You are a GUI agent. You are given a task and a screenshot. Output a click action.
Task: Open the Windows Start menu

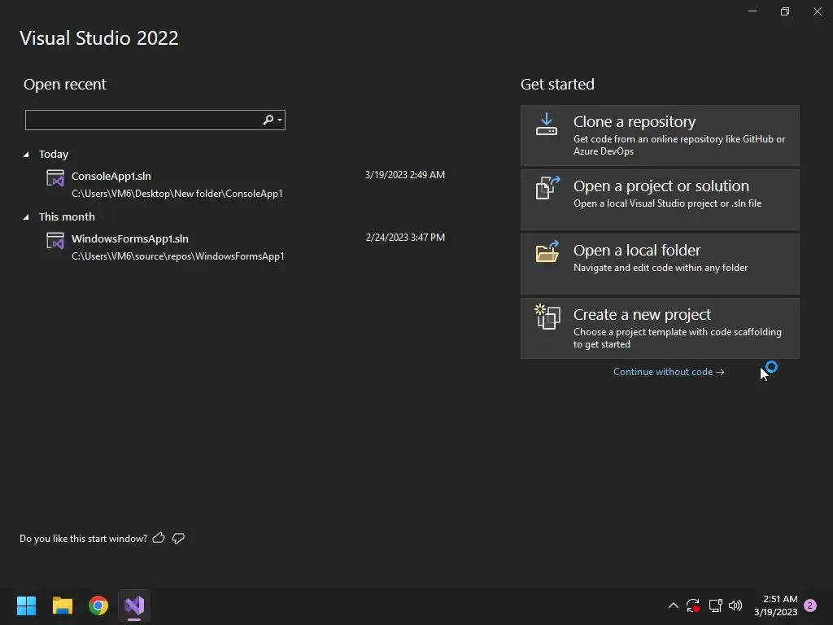pos(26,605)
